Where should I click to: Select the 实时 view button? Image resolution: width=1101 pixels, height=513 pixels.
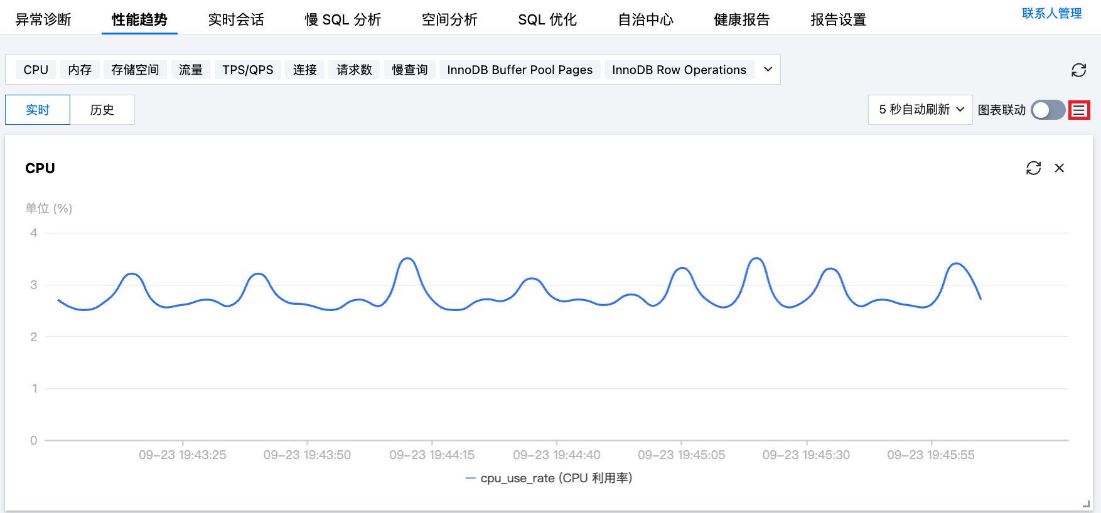click(38, 110)
